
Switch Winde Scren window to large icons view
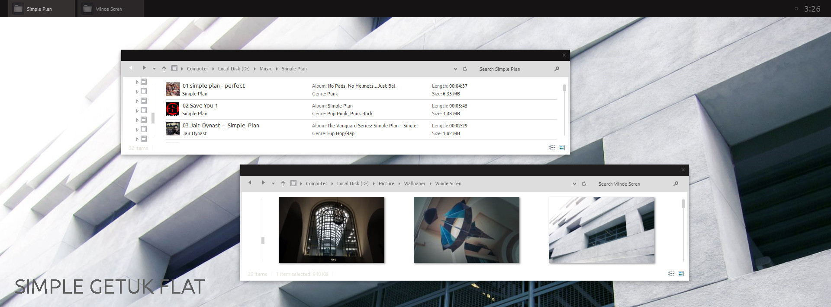(x=681, y=274)
